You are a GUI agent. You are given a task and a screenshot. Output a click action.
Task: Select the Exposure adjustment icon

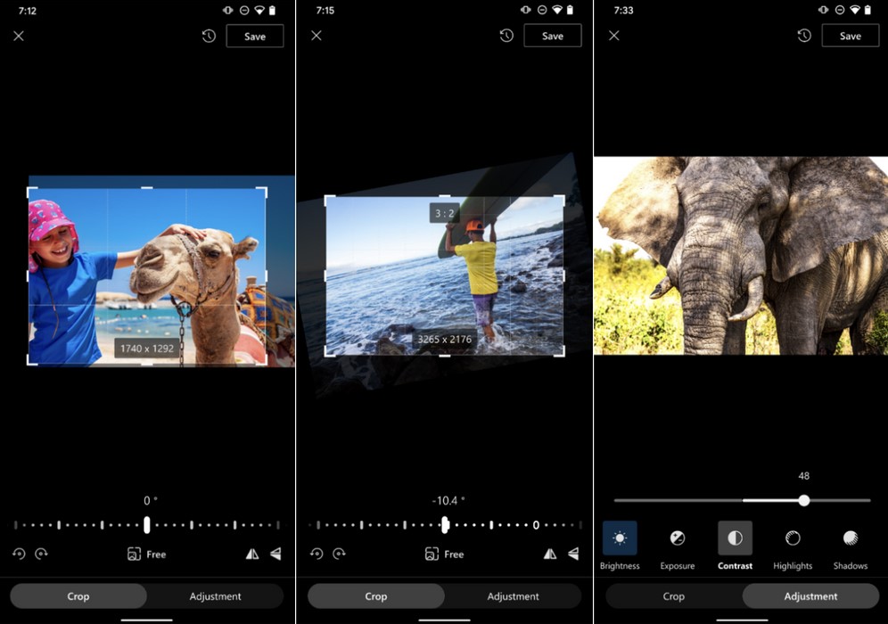coord(678,538)
